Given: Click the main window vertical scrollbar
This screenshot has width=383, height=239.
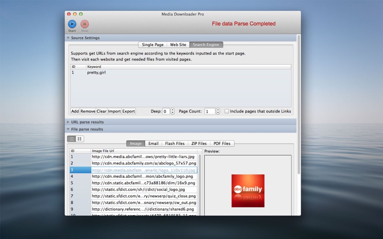Looking at the screenshot, I should [x=298, y=104].
